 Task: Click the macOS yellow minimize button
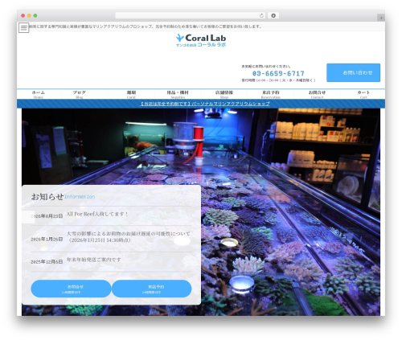(29, 16)
